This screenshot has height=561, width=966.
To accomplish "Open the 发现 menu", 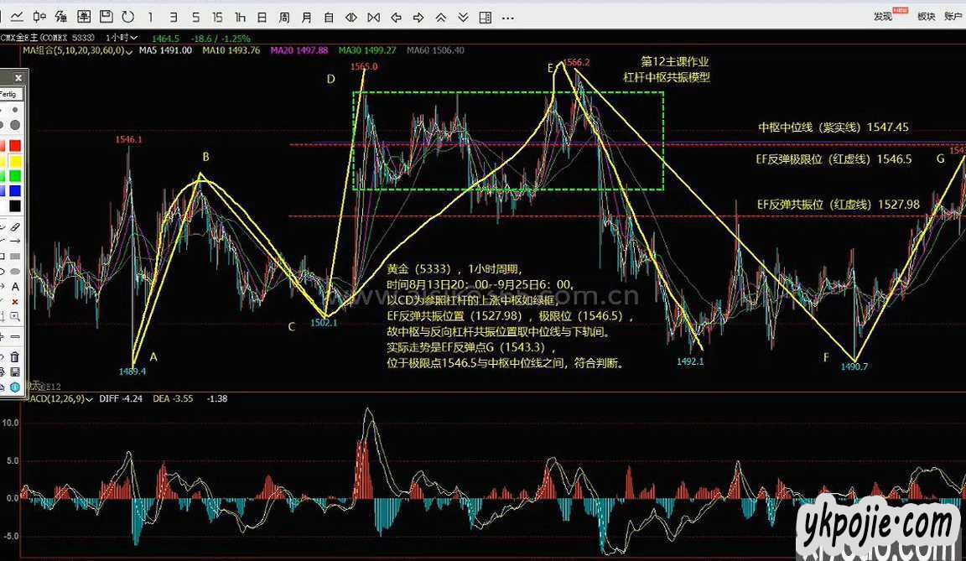I will click(x=883, y=17).
